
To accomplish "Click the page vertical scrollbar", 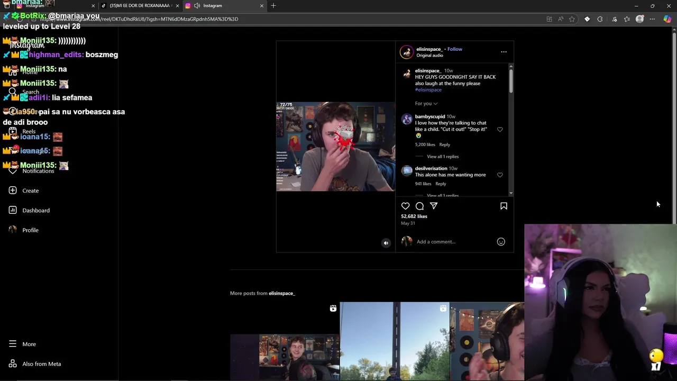I will point(674,127).
